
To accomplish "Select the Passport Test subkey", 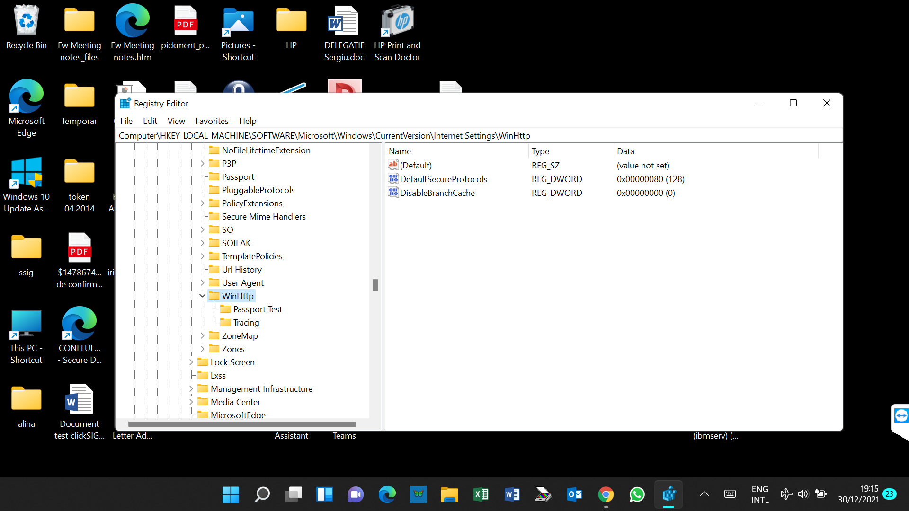I will tap(258, 309).
